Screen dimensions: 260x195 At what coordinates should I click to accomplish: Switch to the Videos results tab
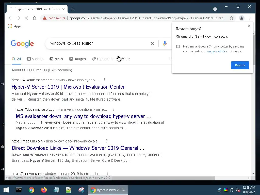[35, 59]
